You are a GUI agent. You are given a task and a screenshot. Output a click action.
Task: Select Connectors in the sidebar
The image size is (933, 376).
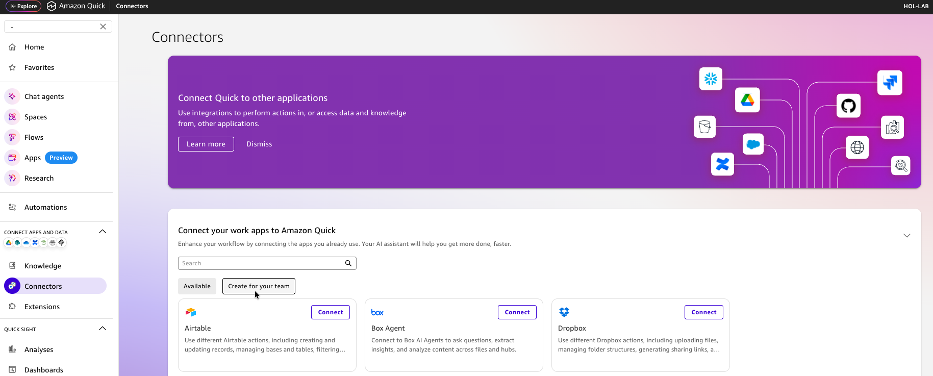tap(55, 286)
